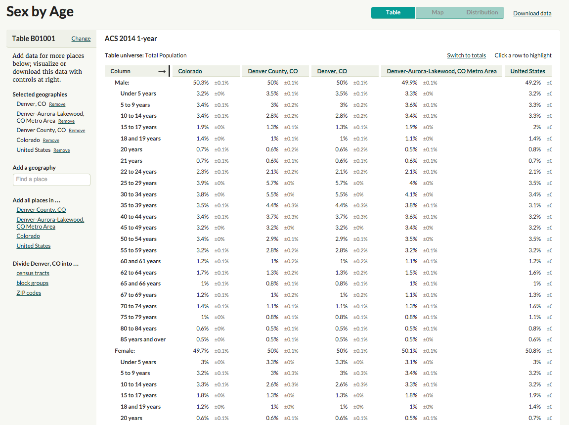Screen dimensions: 569x425
Task: Divide Denver into ZIP codes
Action: pos(29,293)
